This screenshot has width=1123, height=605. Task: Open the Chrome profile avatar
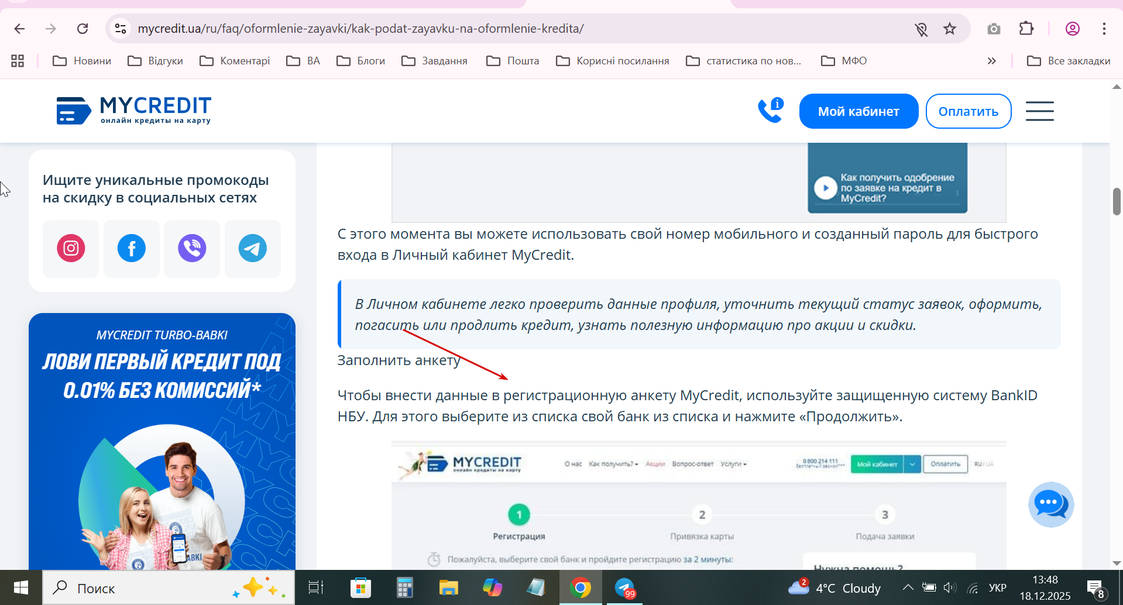click(x=1073, y=29)
